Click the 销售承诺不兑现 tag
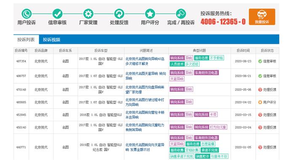 (182, 157)
